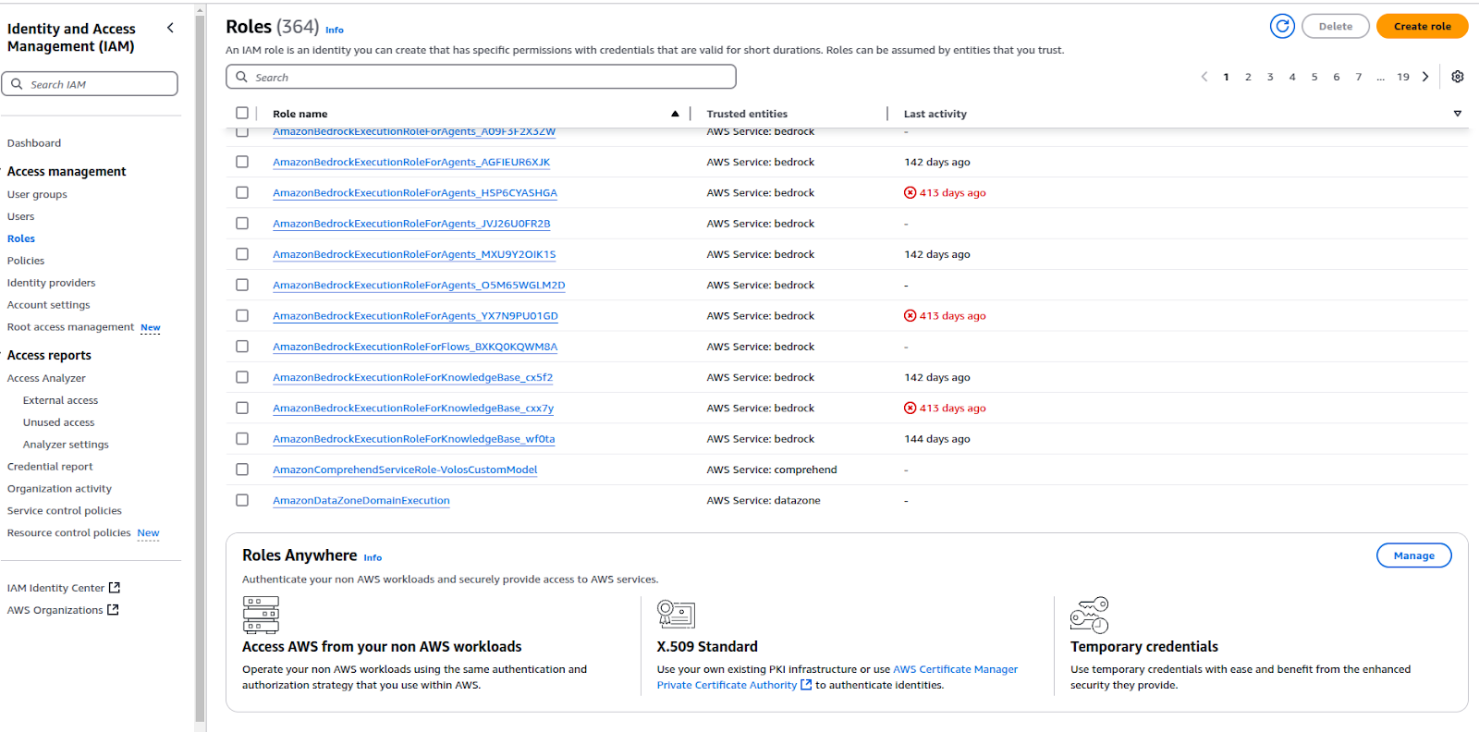Screen dimensions: 1479x732
Task: Go to Policies in sidebar
Action: 26,261
